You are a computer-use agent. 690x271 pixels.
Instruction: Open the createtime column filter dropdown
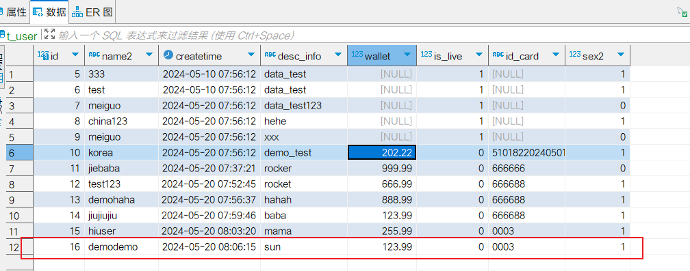pyautogui.click(x=251, y=55)
